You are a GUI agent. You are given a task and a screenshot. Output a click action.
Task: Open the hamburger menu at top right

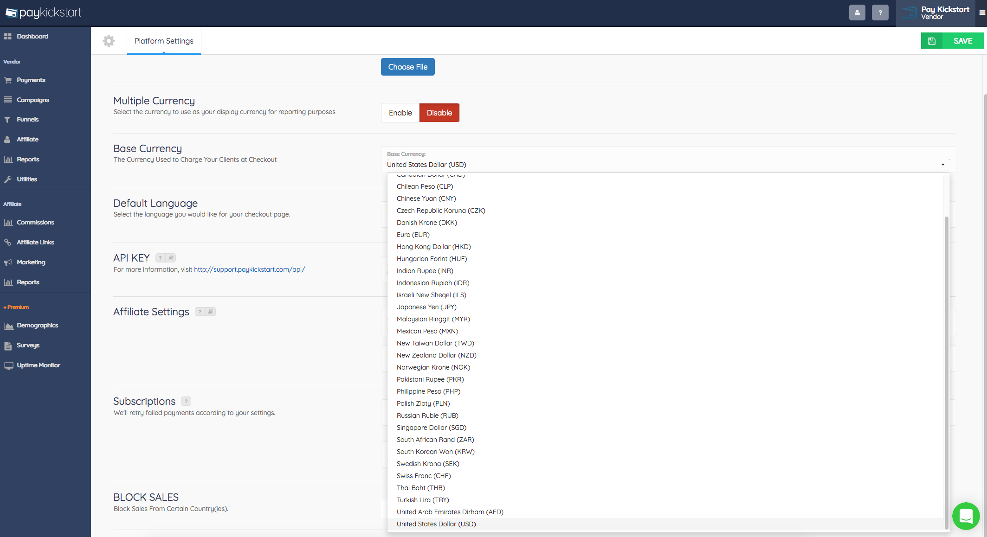(982, 13)
